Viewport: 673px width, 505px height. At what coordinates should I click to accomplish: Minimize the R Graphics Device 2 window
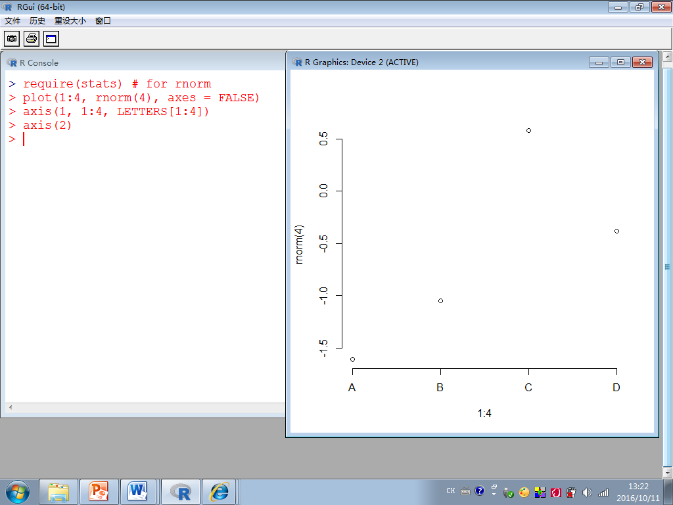(599, 62)
